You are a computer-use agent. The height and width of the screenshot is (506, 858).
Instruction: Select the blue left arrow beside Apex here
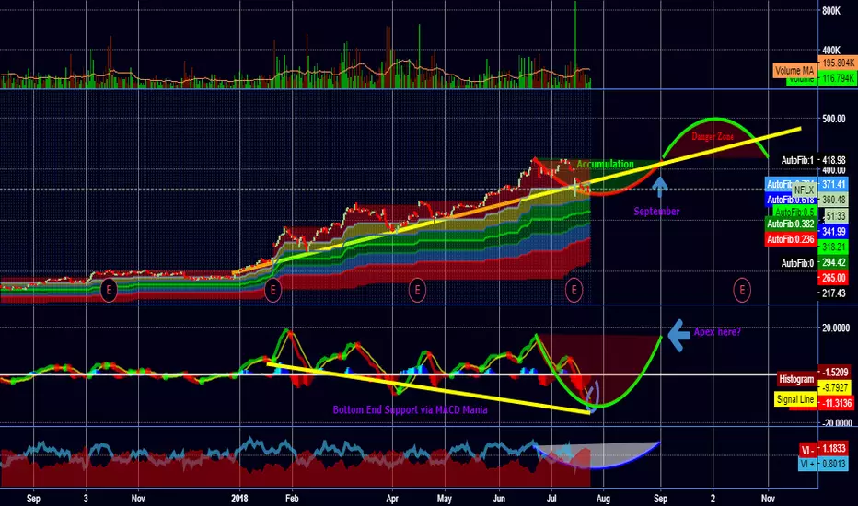tap(678, 335)
